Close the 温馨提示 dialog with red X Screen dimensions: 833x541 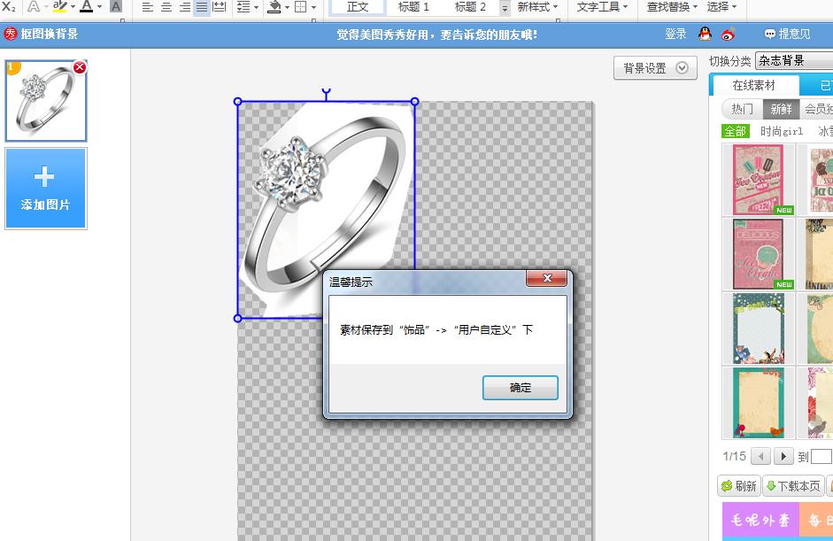(x=546, y=279)
